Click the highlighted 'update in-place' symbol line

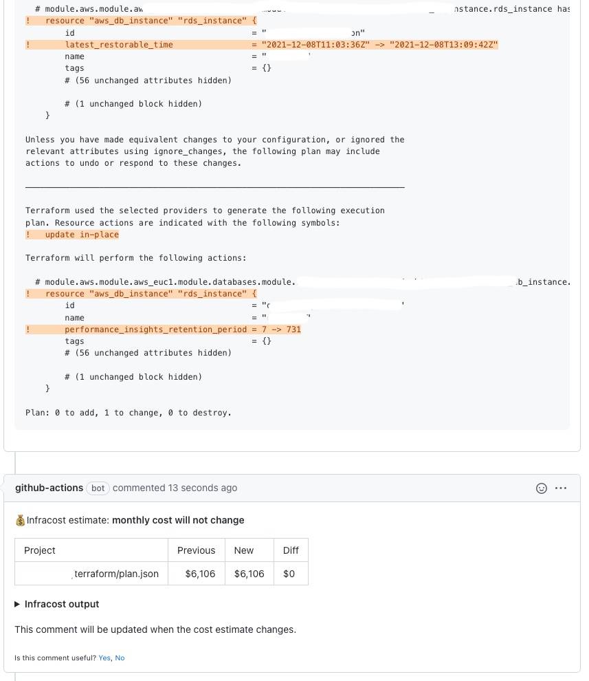(x=71, y=234)
